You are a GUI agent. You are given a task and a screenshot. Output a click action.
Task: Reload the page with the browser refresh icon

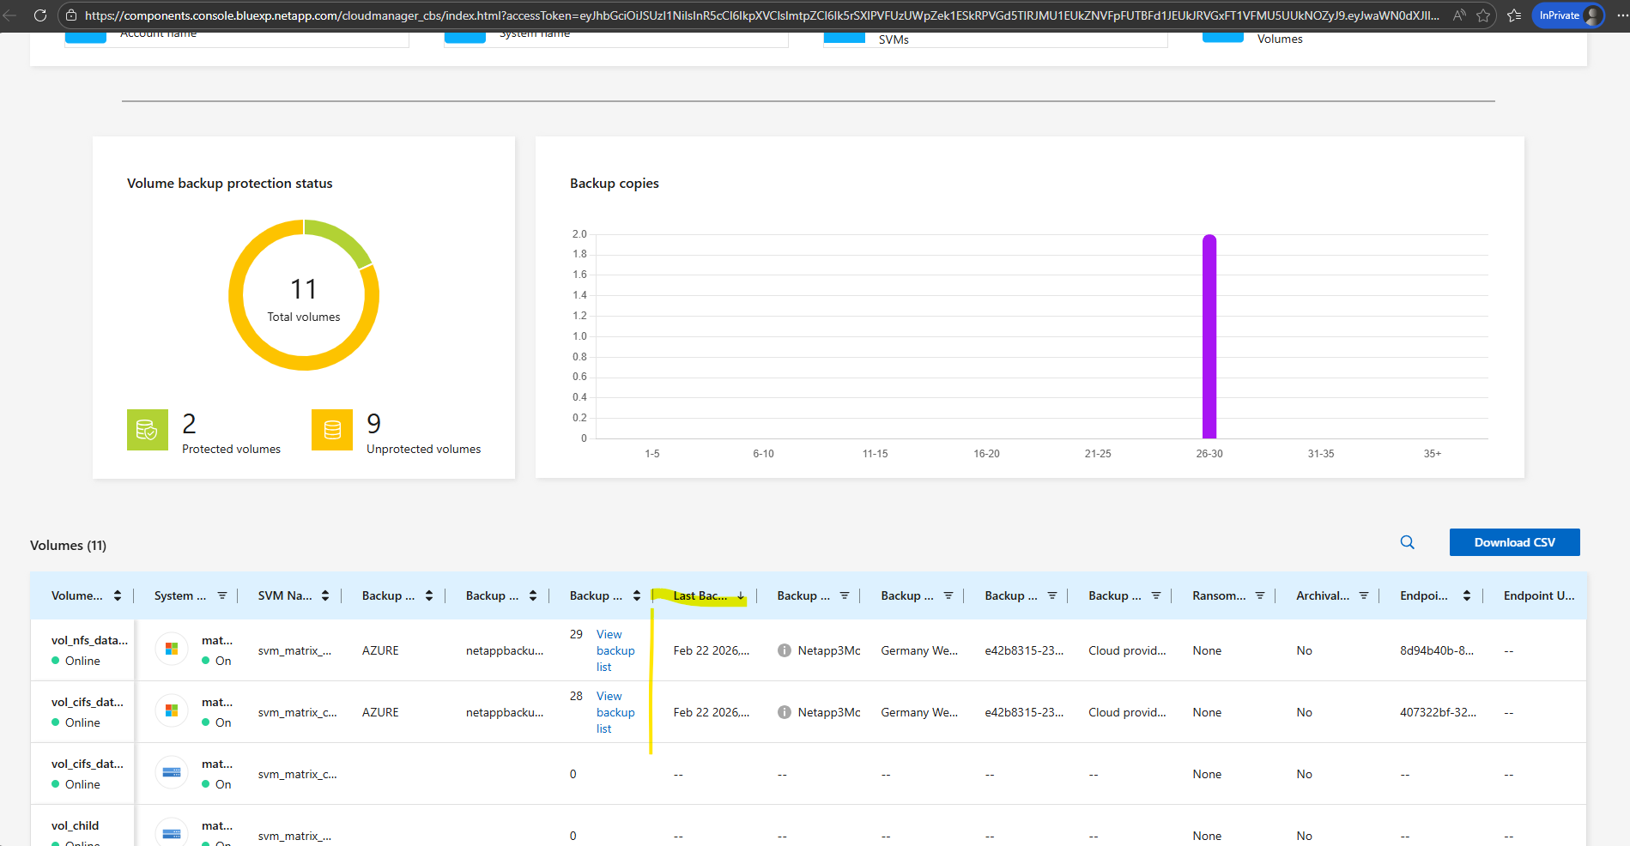coord(39,15)
